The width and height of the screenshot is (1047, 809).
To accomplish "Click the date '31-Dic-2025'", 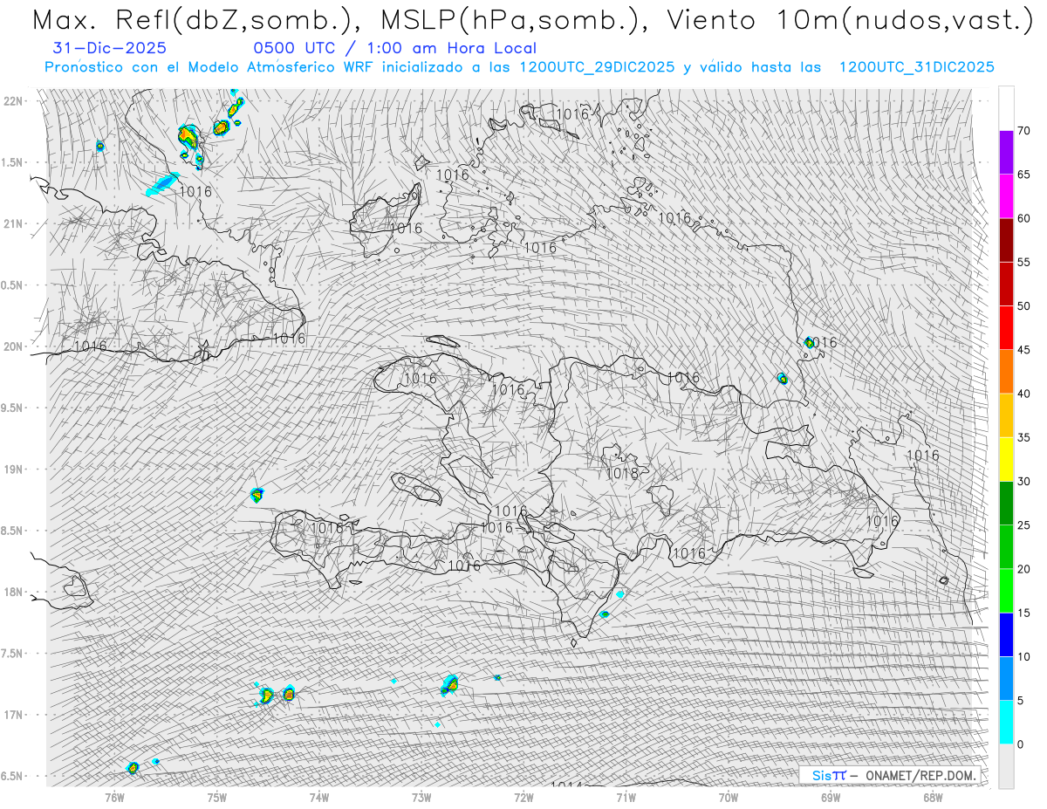I will point(110,49).
